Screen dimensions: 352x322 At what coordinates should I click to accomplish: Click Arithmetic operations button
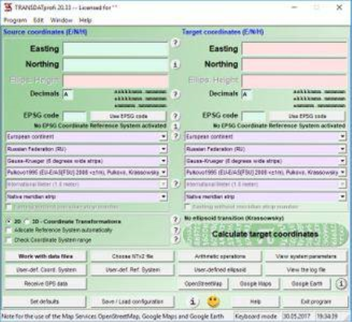tap(220, 256)
